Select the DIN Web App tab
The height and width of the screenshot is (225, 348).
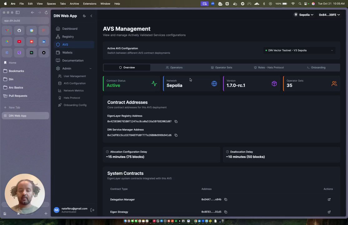click(x=25, y=116)
